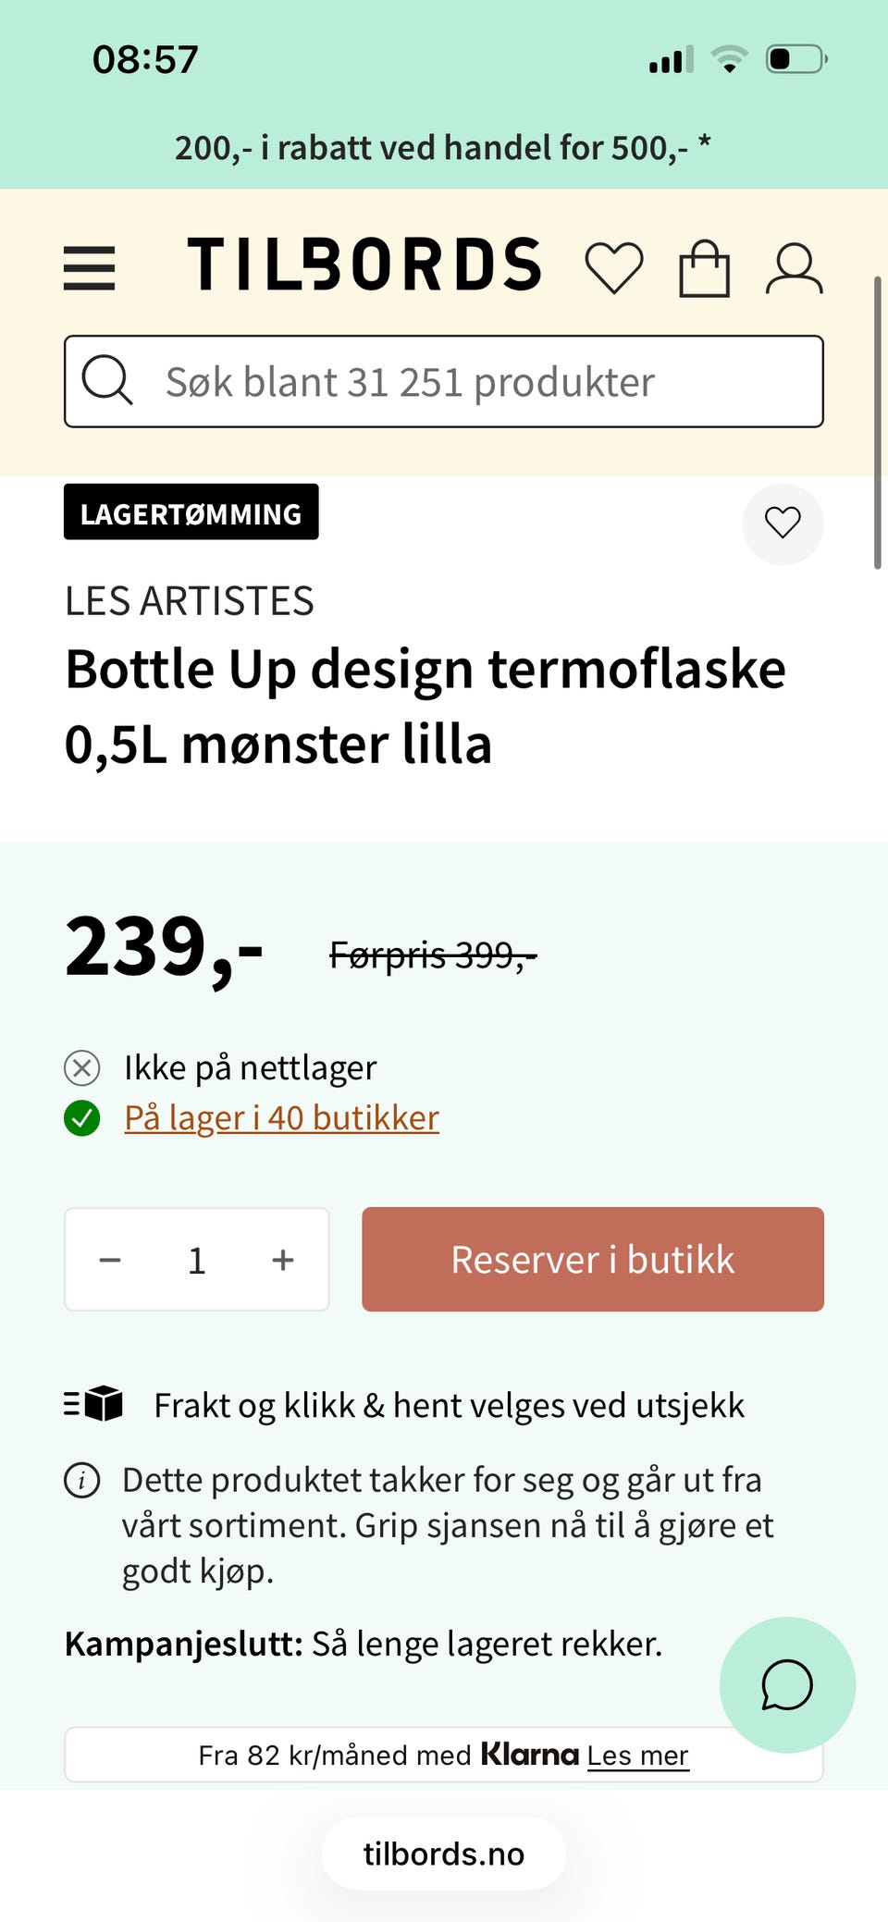This screenshot has width=888, height=1922.
Task: Tap the shipping box icon
Action: coord(94,1404)
